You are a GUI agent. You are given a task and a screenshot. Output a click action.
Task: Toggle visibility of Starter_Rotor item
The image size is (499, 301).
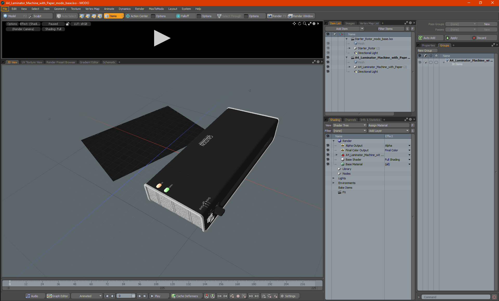pos(328,48)
